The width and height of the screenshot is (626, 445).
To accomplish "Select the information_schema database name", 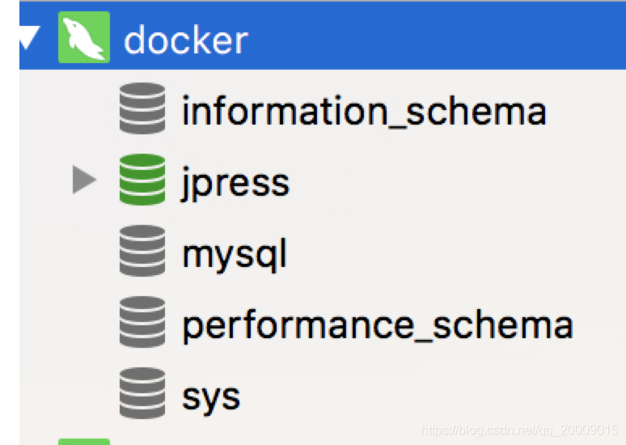I will pos(364,111).
